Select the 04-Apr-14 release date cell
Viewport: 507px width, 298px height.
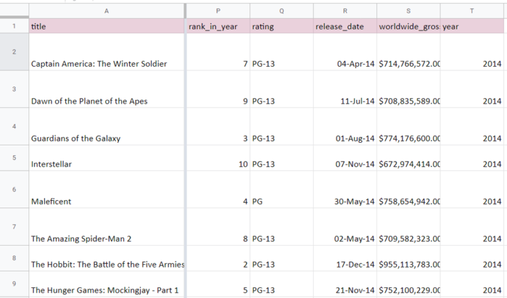[345, 63]
